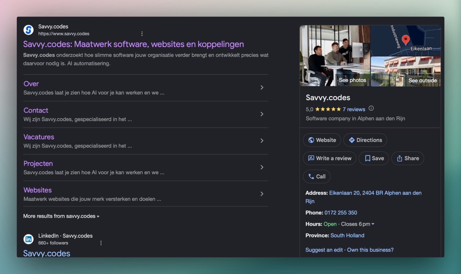Click the five gold rating stars
The image size is (461, 274).
328,109
